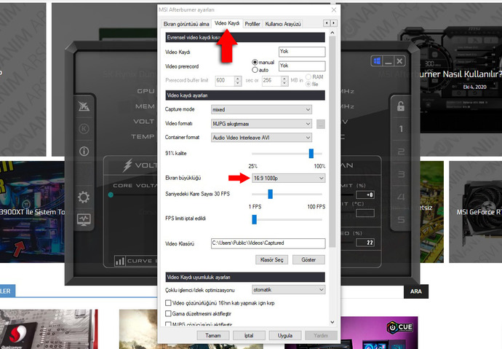Image resolution: width=502 pixels, height=349 pixels.
Task: Click the MSI dragon logo icon in Afterburner sidebar
Action: tap(84, 106)
